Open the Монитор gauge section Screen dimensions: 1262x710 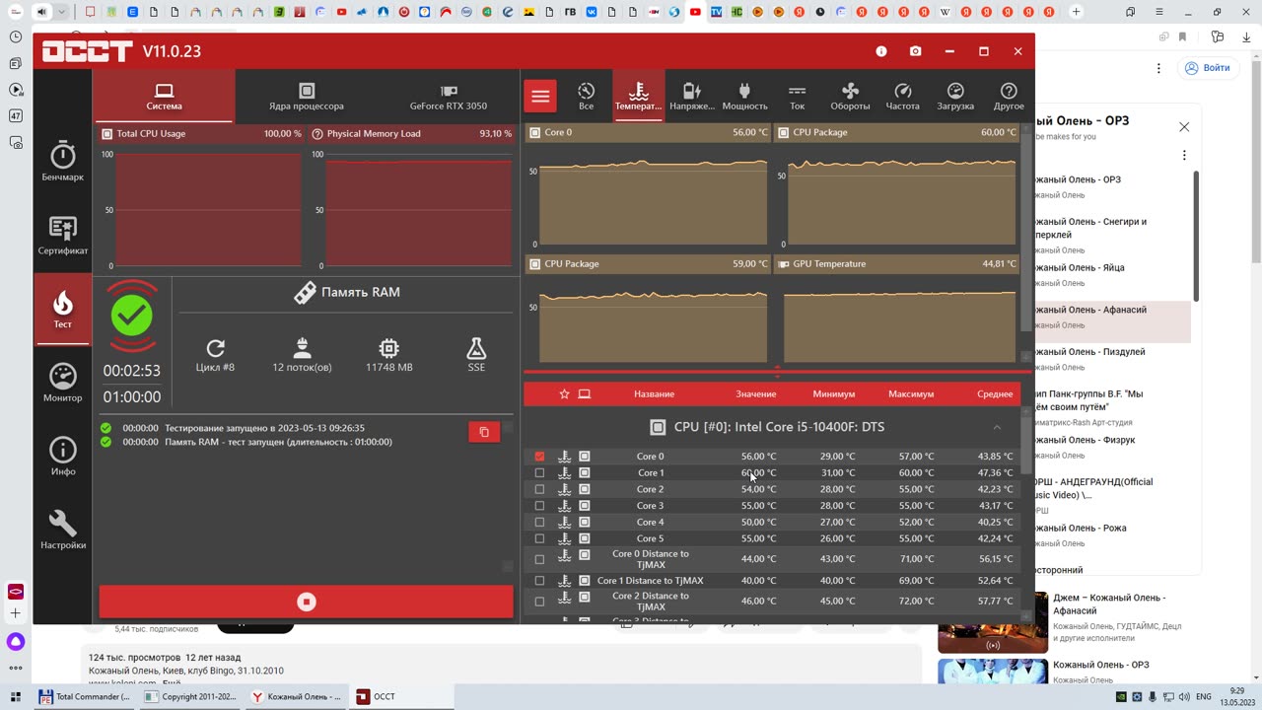pyautogui.click(x=63, y=383)
